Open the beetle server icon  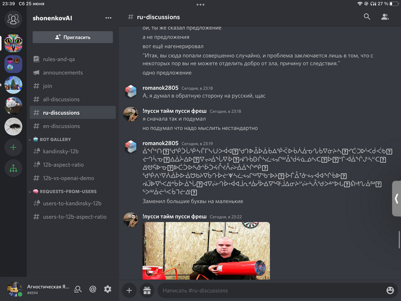pyautogui.click(x=13, y=127)
